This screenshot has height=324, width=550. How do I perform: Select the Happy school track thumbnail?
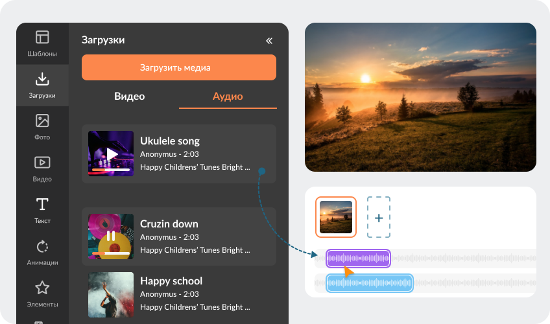(x=111, y=295)
